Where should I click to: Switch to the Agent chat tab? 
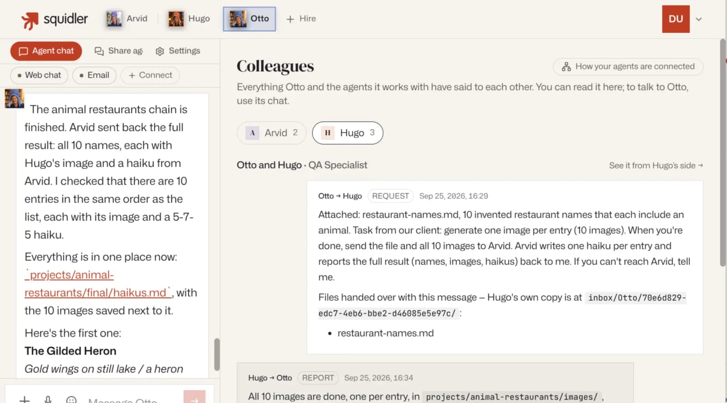pos(46,51)
